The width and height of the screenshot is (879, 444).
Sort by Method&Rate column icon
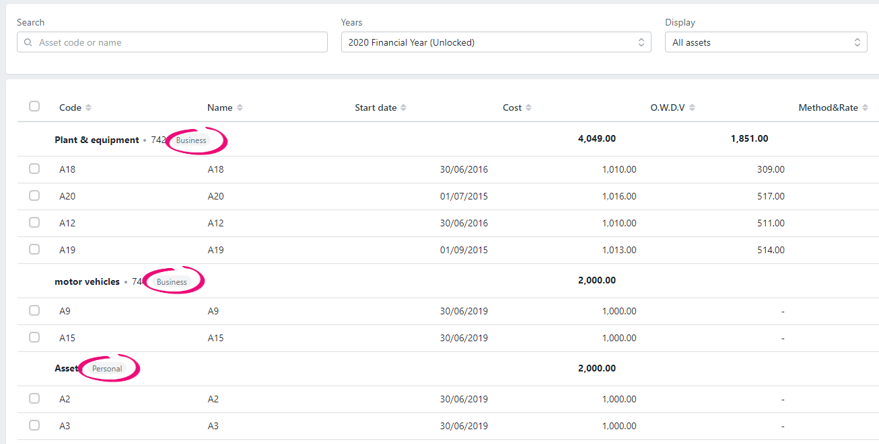pyautogui.click(x=865, y=108)
